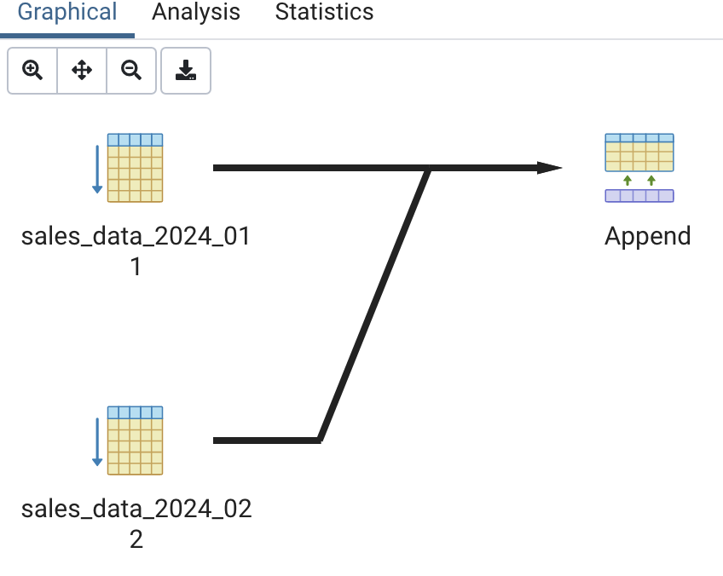Click the sequential scan icon for sales_data_2024_02
Viewport: 723px width, 576px height.
[x=134, y=441]
